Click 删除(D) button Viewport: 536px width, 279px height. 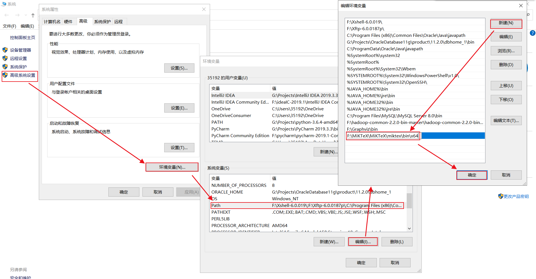[x=506, y=65]
